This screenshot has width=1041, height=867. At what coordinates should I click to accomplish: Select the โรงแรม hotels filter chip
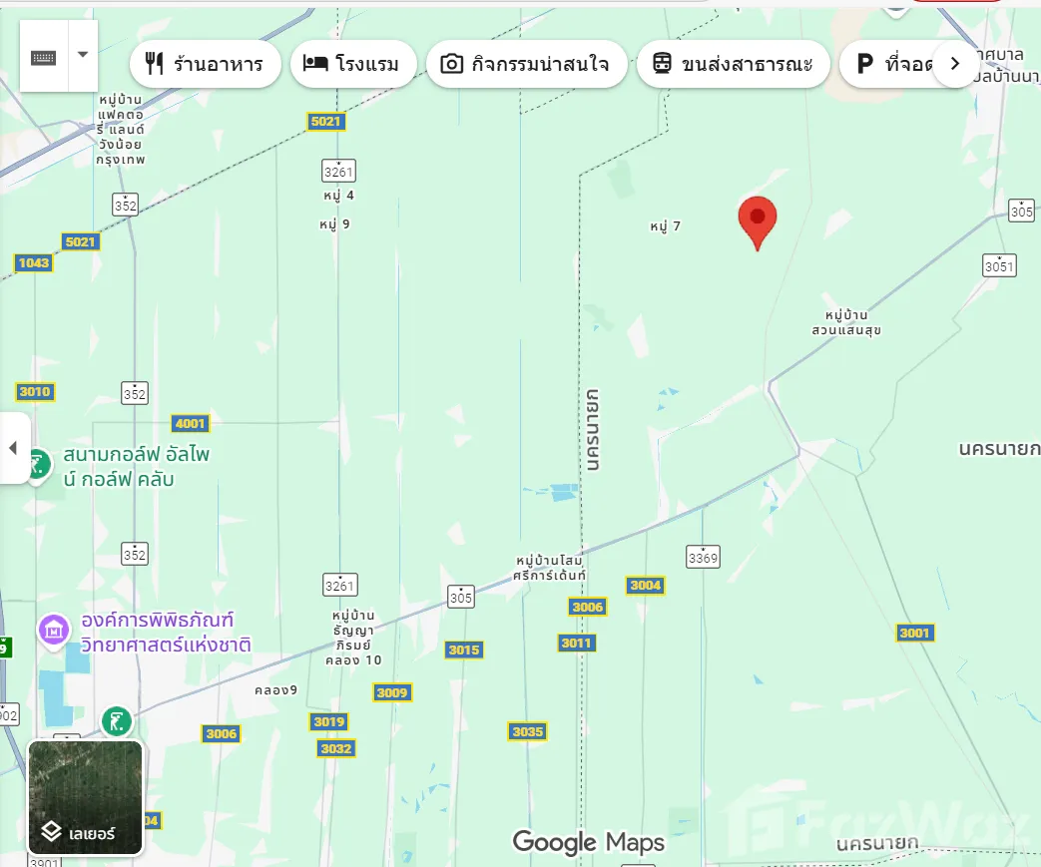(x=353, y=64)
